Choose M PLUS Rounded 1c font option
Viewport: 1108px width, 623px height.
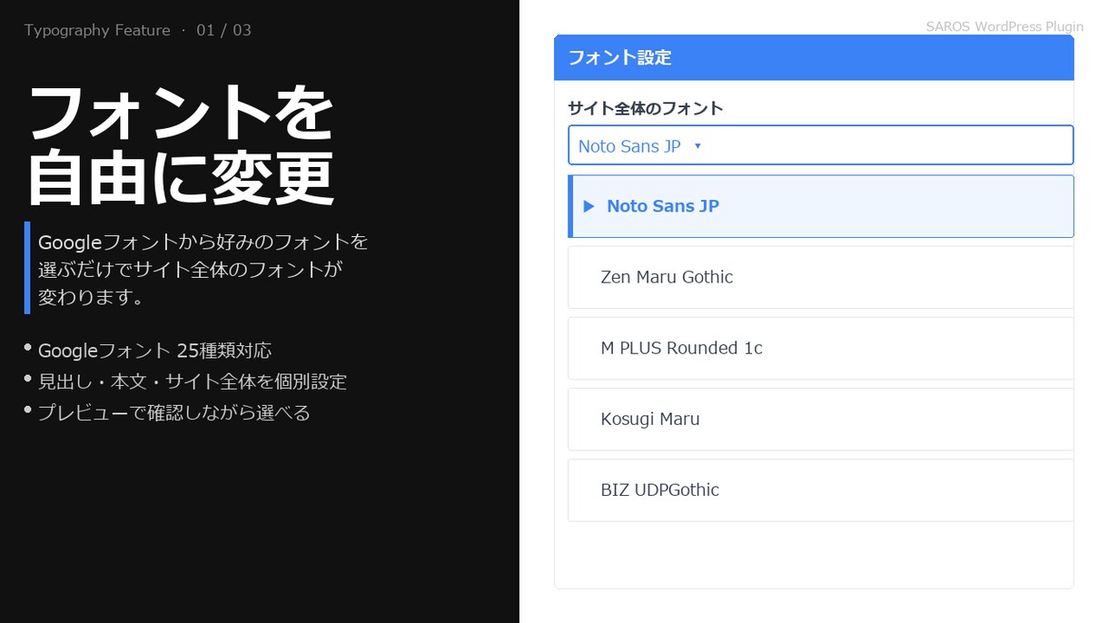coord(821,348)
